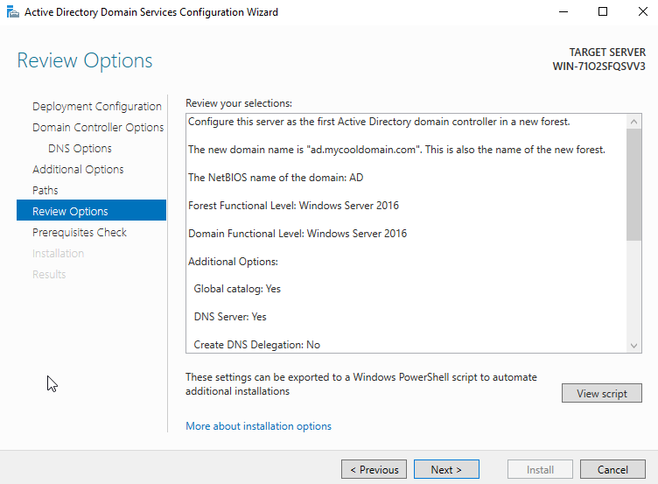Cancel the configuration wizard
Image resolution: width=658 pixels, height=484 pixels.
(612, 470)
